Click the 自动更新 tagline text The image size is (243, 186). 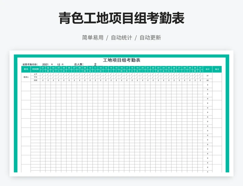click(150, 38)
